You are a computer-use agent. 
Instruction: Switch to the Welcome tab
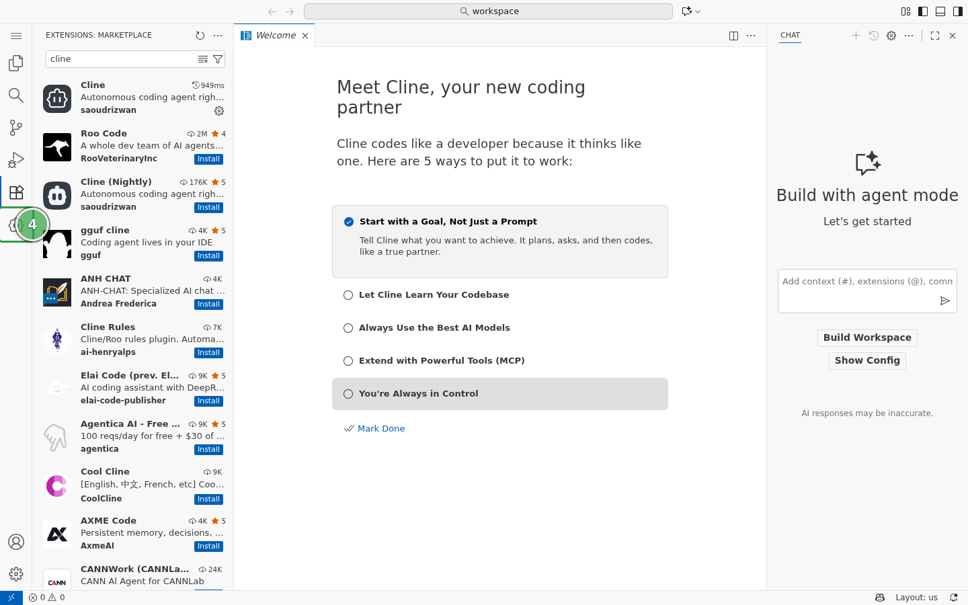[x=276, y=36]
